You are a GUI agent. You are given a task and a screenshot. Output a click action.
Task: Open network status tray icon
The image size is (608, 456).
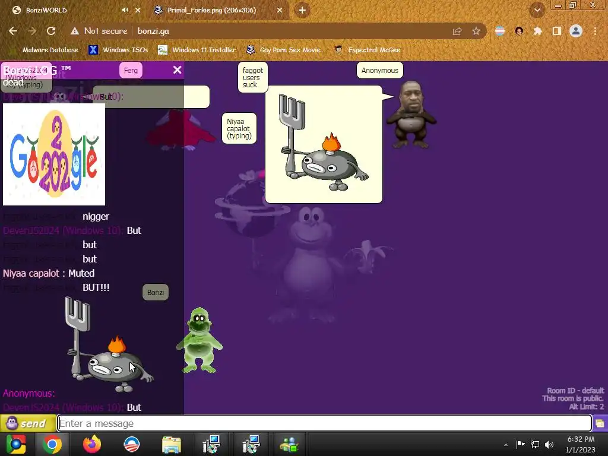(x=535, y=444)
